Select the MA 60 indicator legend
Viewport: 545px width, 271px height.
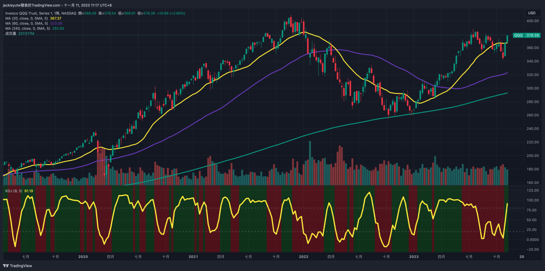pos(27,23)
